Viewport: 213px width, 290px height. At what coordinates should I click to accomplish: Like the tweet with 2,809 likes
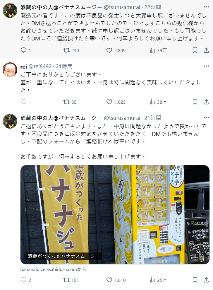click(116, 50)
